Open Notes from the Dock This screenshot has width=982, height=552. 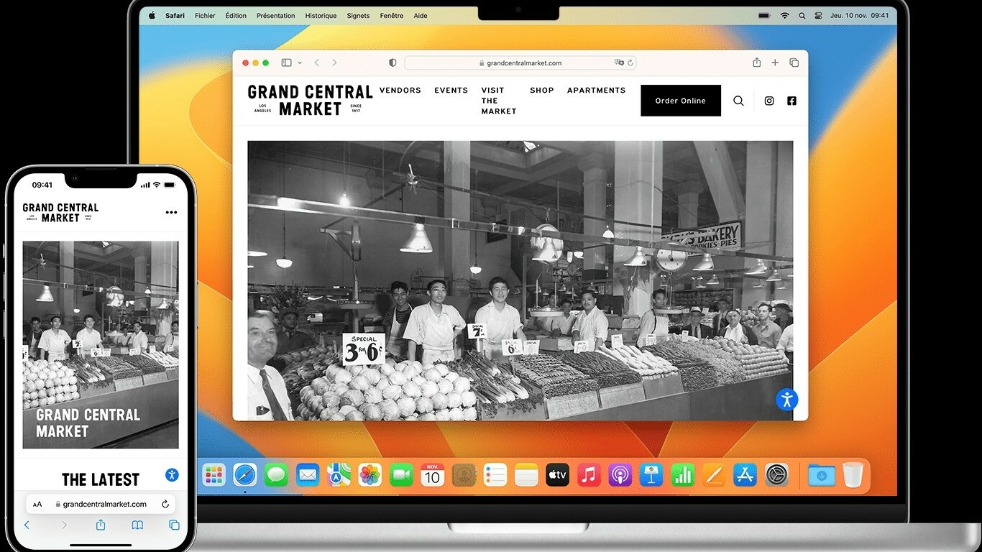(526, 474)
